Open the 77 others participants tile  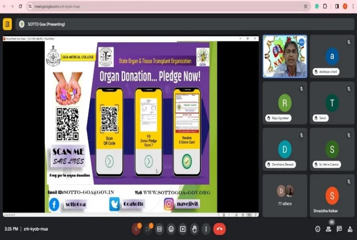285,196
